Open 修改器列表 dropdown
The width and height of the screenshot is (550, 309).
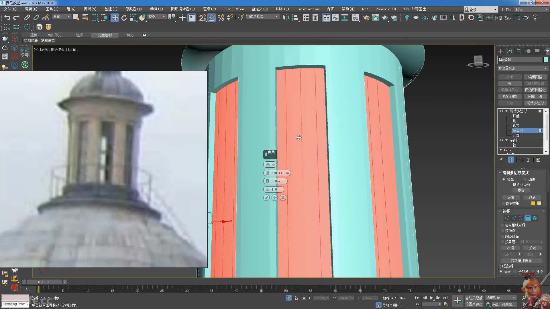pos(522,68)
